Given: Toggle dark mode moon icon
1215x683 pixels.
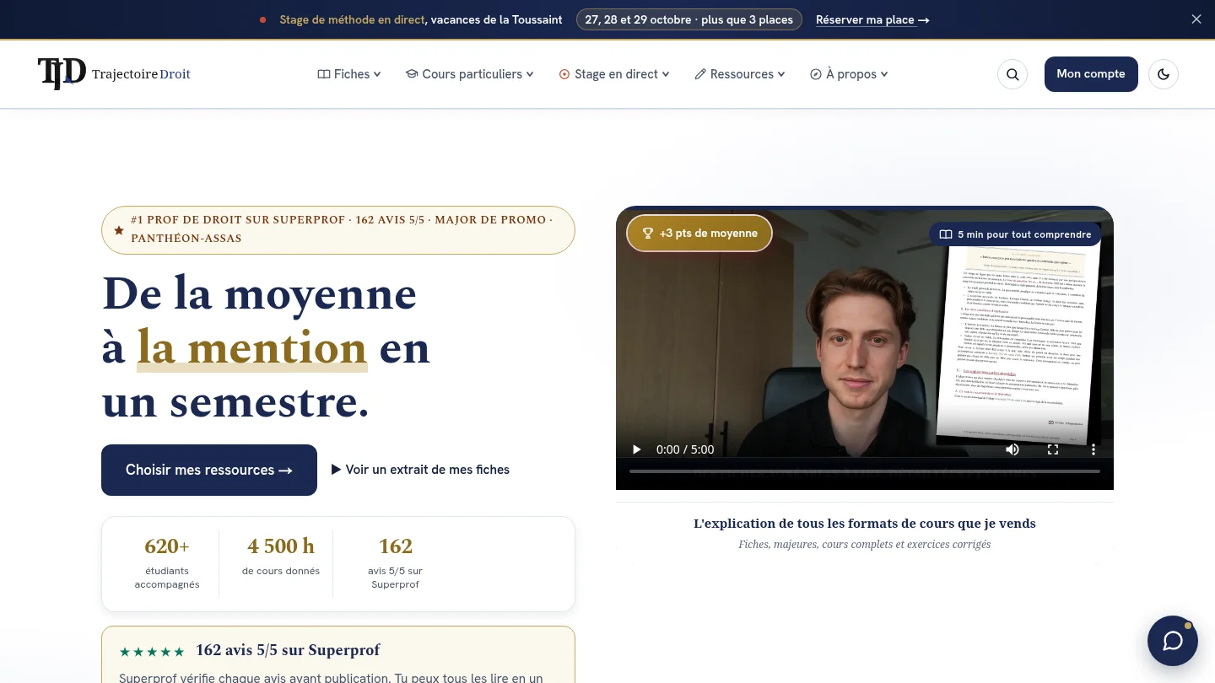Looking at the screenshot, I should (x=1164, y=74).
